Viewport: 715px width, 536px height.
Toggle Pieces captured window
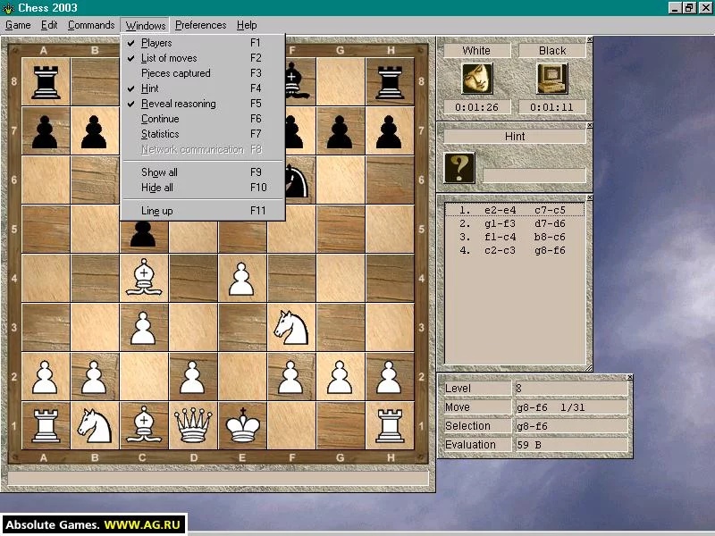[x=203, y=73]
